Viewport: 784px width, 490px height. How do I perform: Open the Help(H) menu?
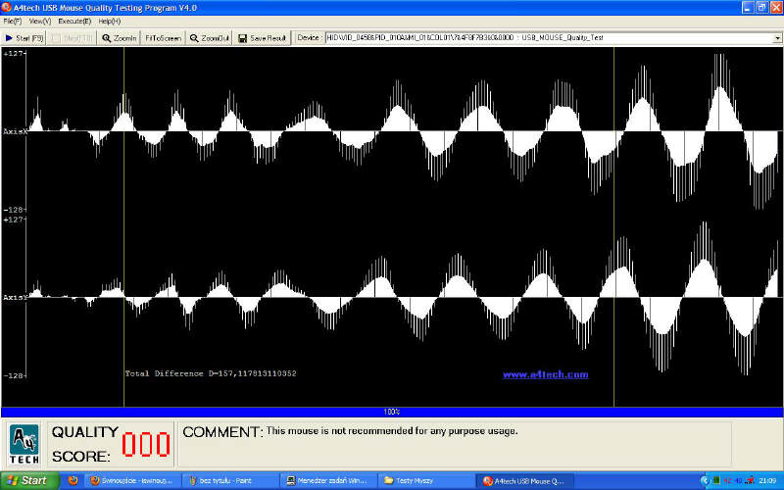point(110,21)
